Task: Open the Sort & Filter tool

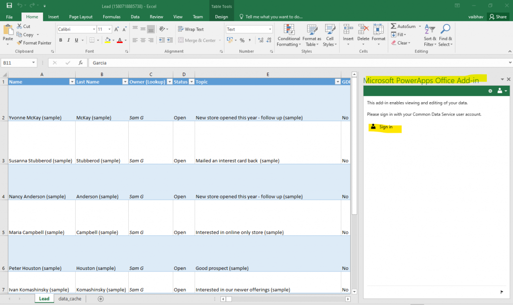Action: 429,35
